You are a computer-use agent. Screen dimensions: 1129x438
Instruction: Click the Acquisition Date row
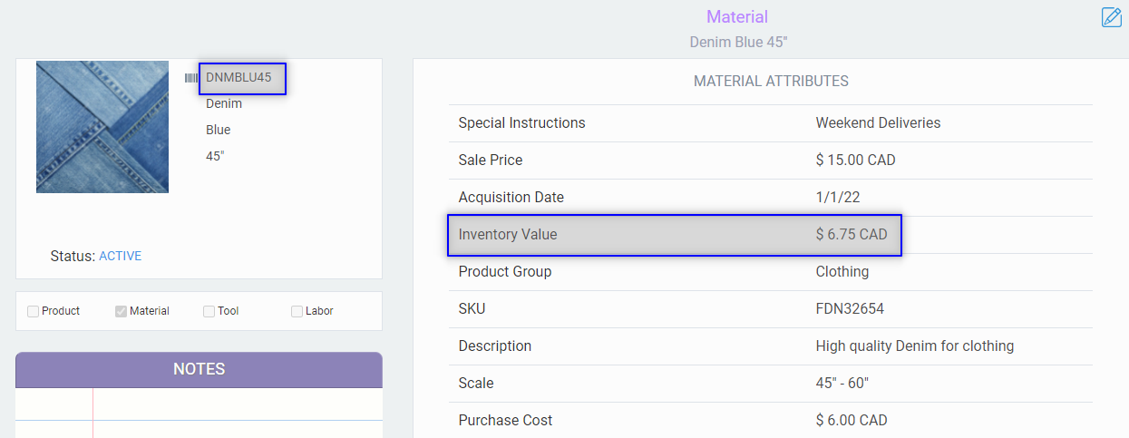pos(770,198)
